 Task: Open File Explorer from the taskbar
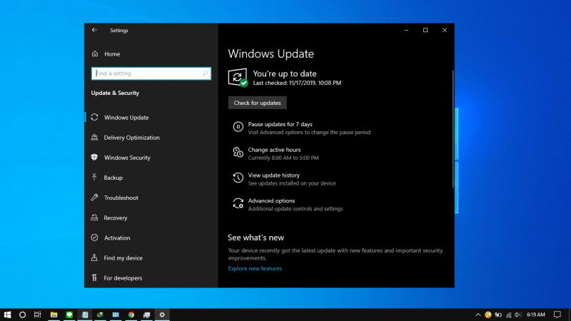coord(54,315)
